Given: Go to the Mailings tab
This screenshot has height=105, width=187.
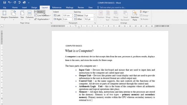Looking at the screenshot, I should (70, 8).
